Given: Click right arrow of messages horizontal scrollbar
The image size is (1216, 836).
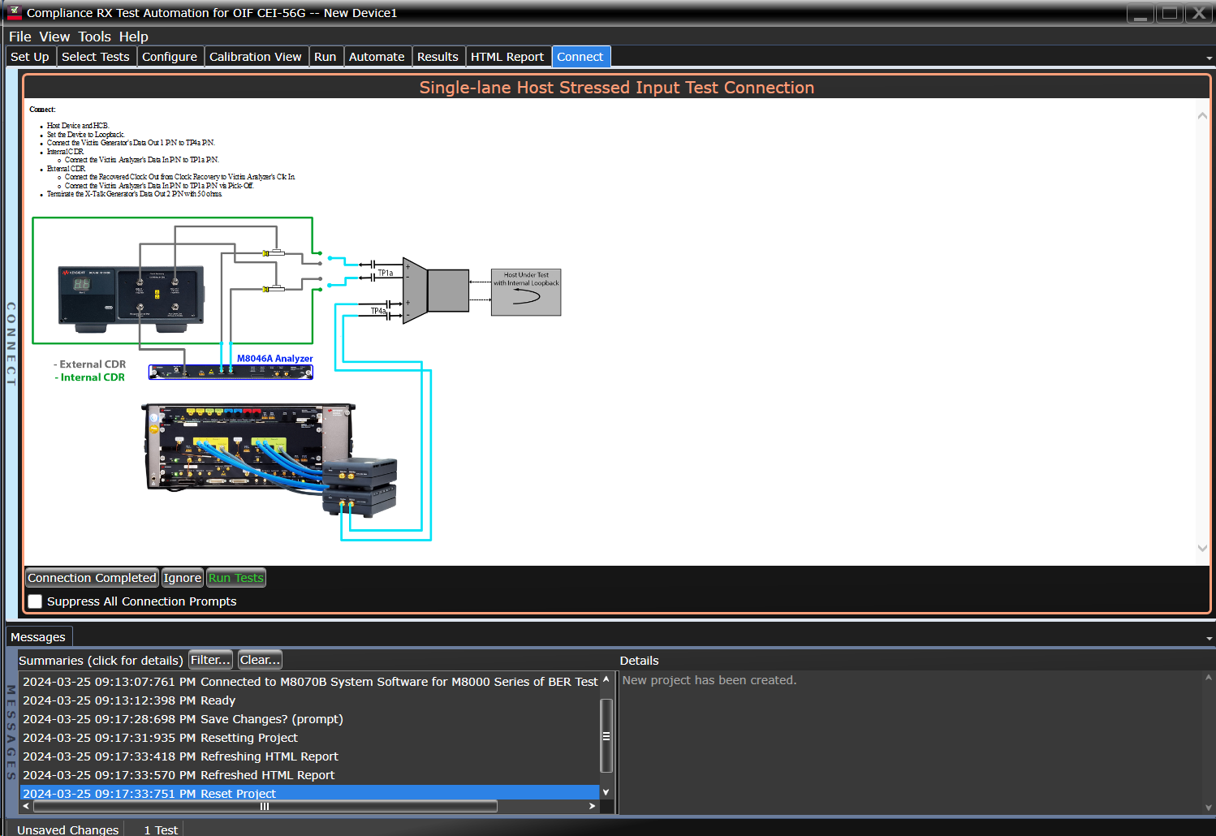Looking at the screenshot, I should tap(593, 806).
